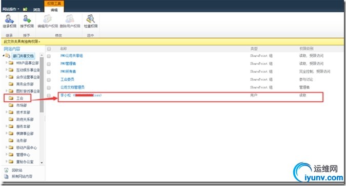
Task: Click the 网站内容 heading link
Action: coord(12,49)
